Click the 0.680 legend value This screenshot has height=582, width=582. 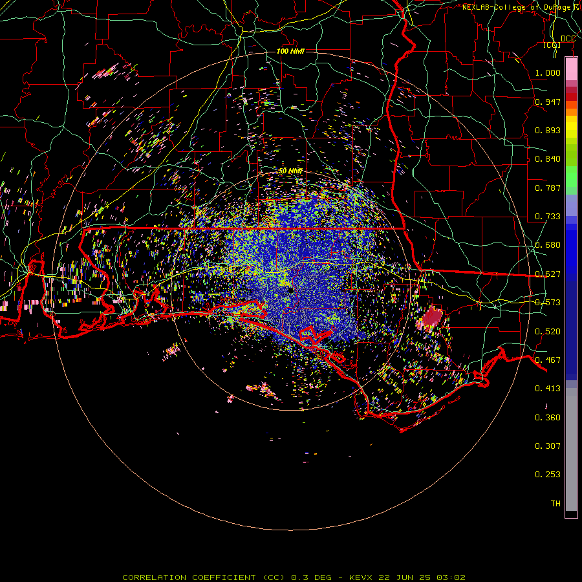pos(548,245)
